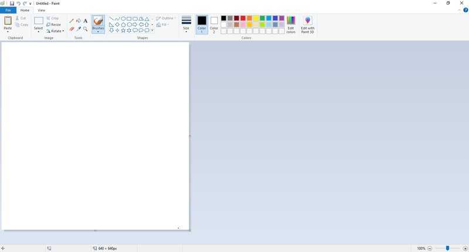Choose the Triangle shape
Screen dimensions: 469x252
(147, 19)
